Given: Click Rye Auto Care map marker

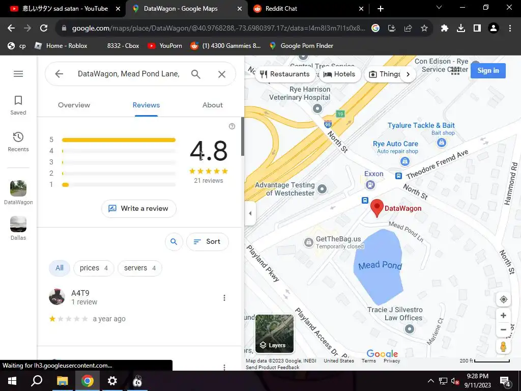Looking at the screenshot, I should [404, 161].
